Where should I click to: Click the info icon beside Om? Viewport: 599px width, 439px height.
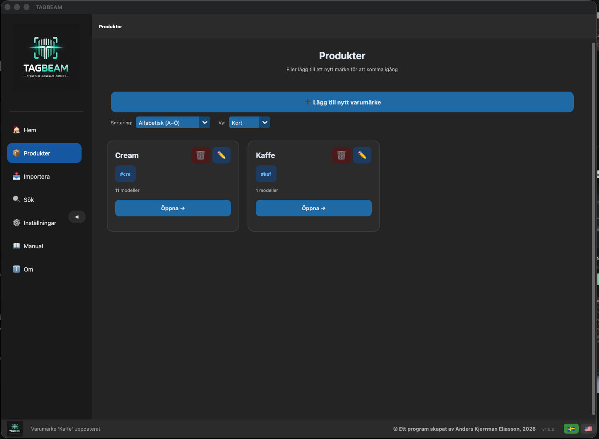click(17, 269)
